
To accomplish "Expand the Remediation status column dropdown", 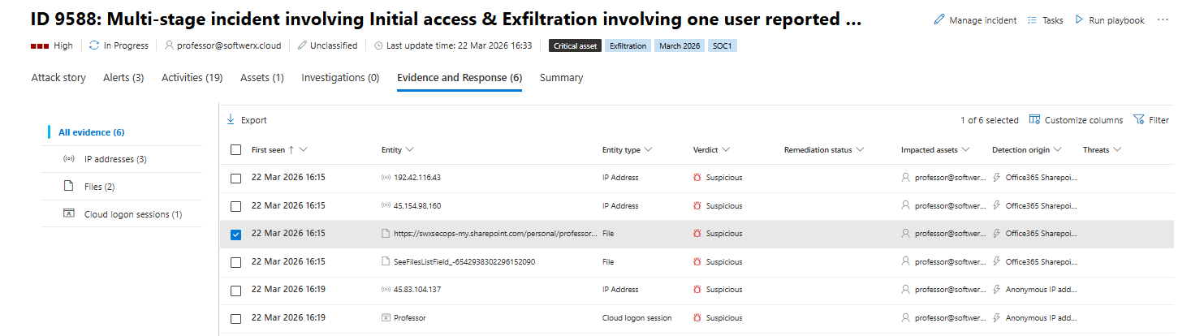I will coord(860,150).
